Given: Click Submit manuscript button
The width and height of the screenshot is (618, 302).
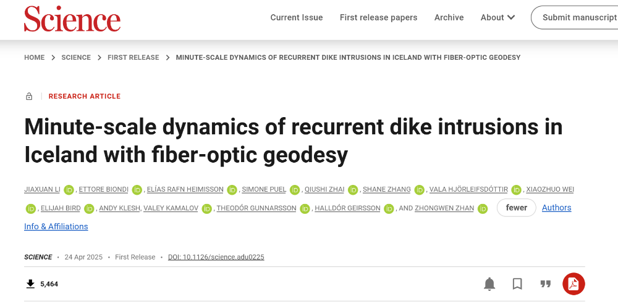Looking at the screenshot, I should (x=578, y=17).
